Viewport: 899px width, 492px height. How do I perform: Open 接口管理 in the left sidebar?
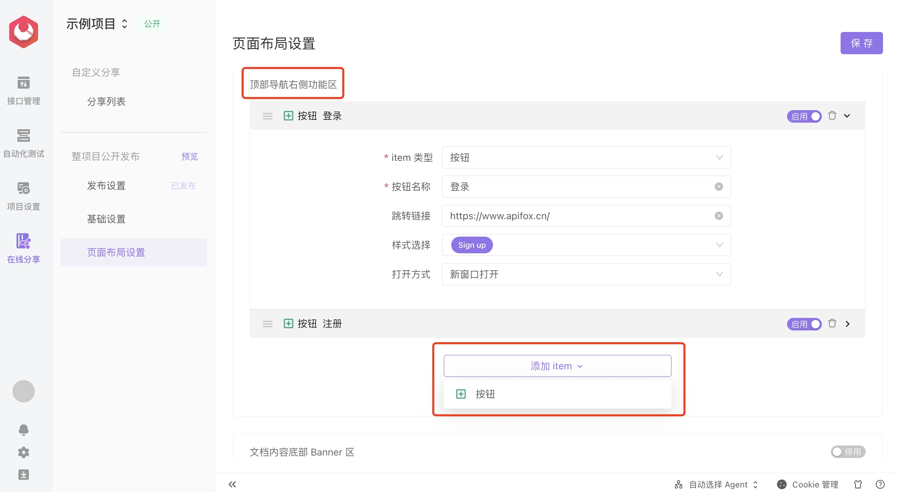pyautogui.click(x=23, y=91)
